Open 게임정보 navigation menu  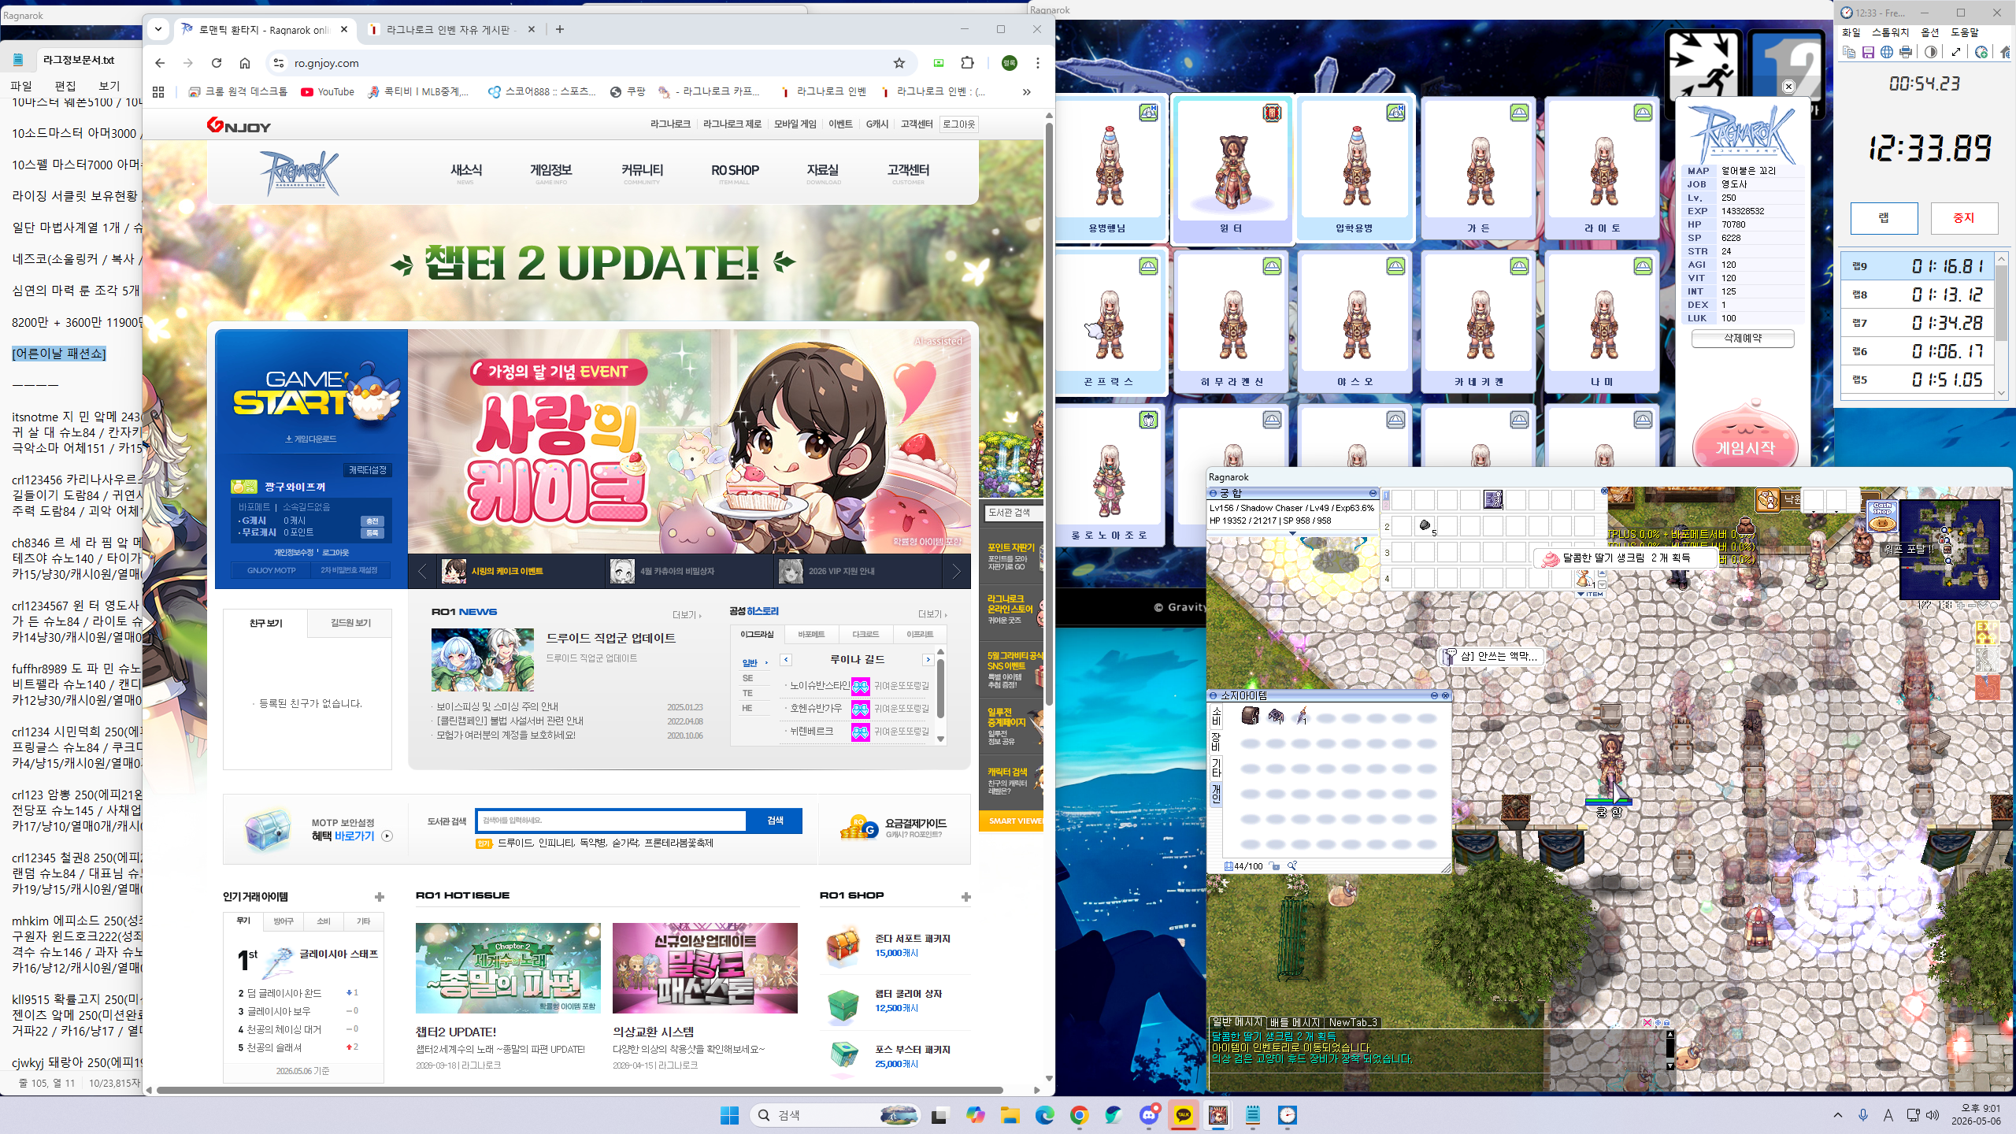click(550, 171)
